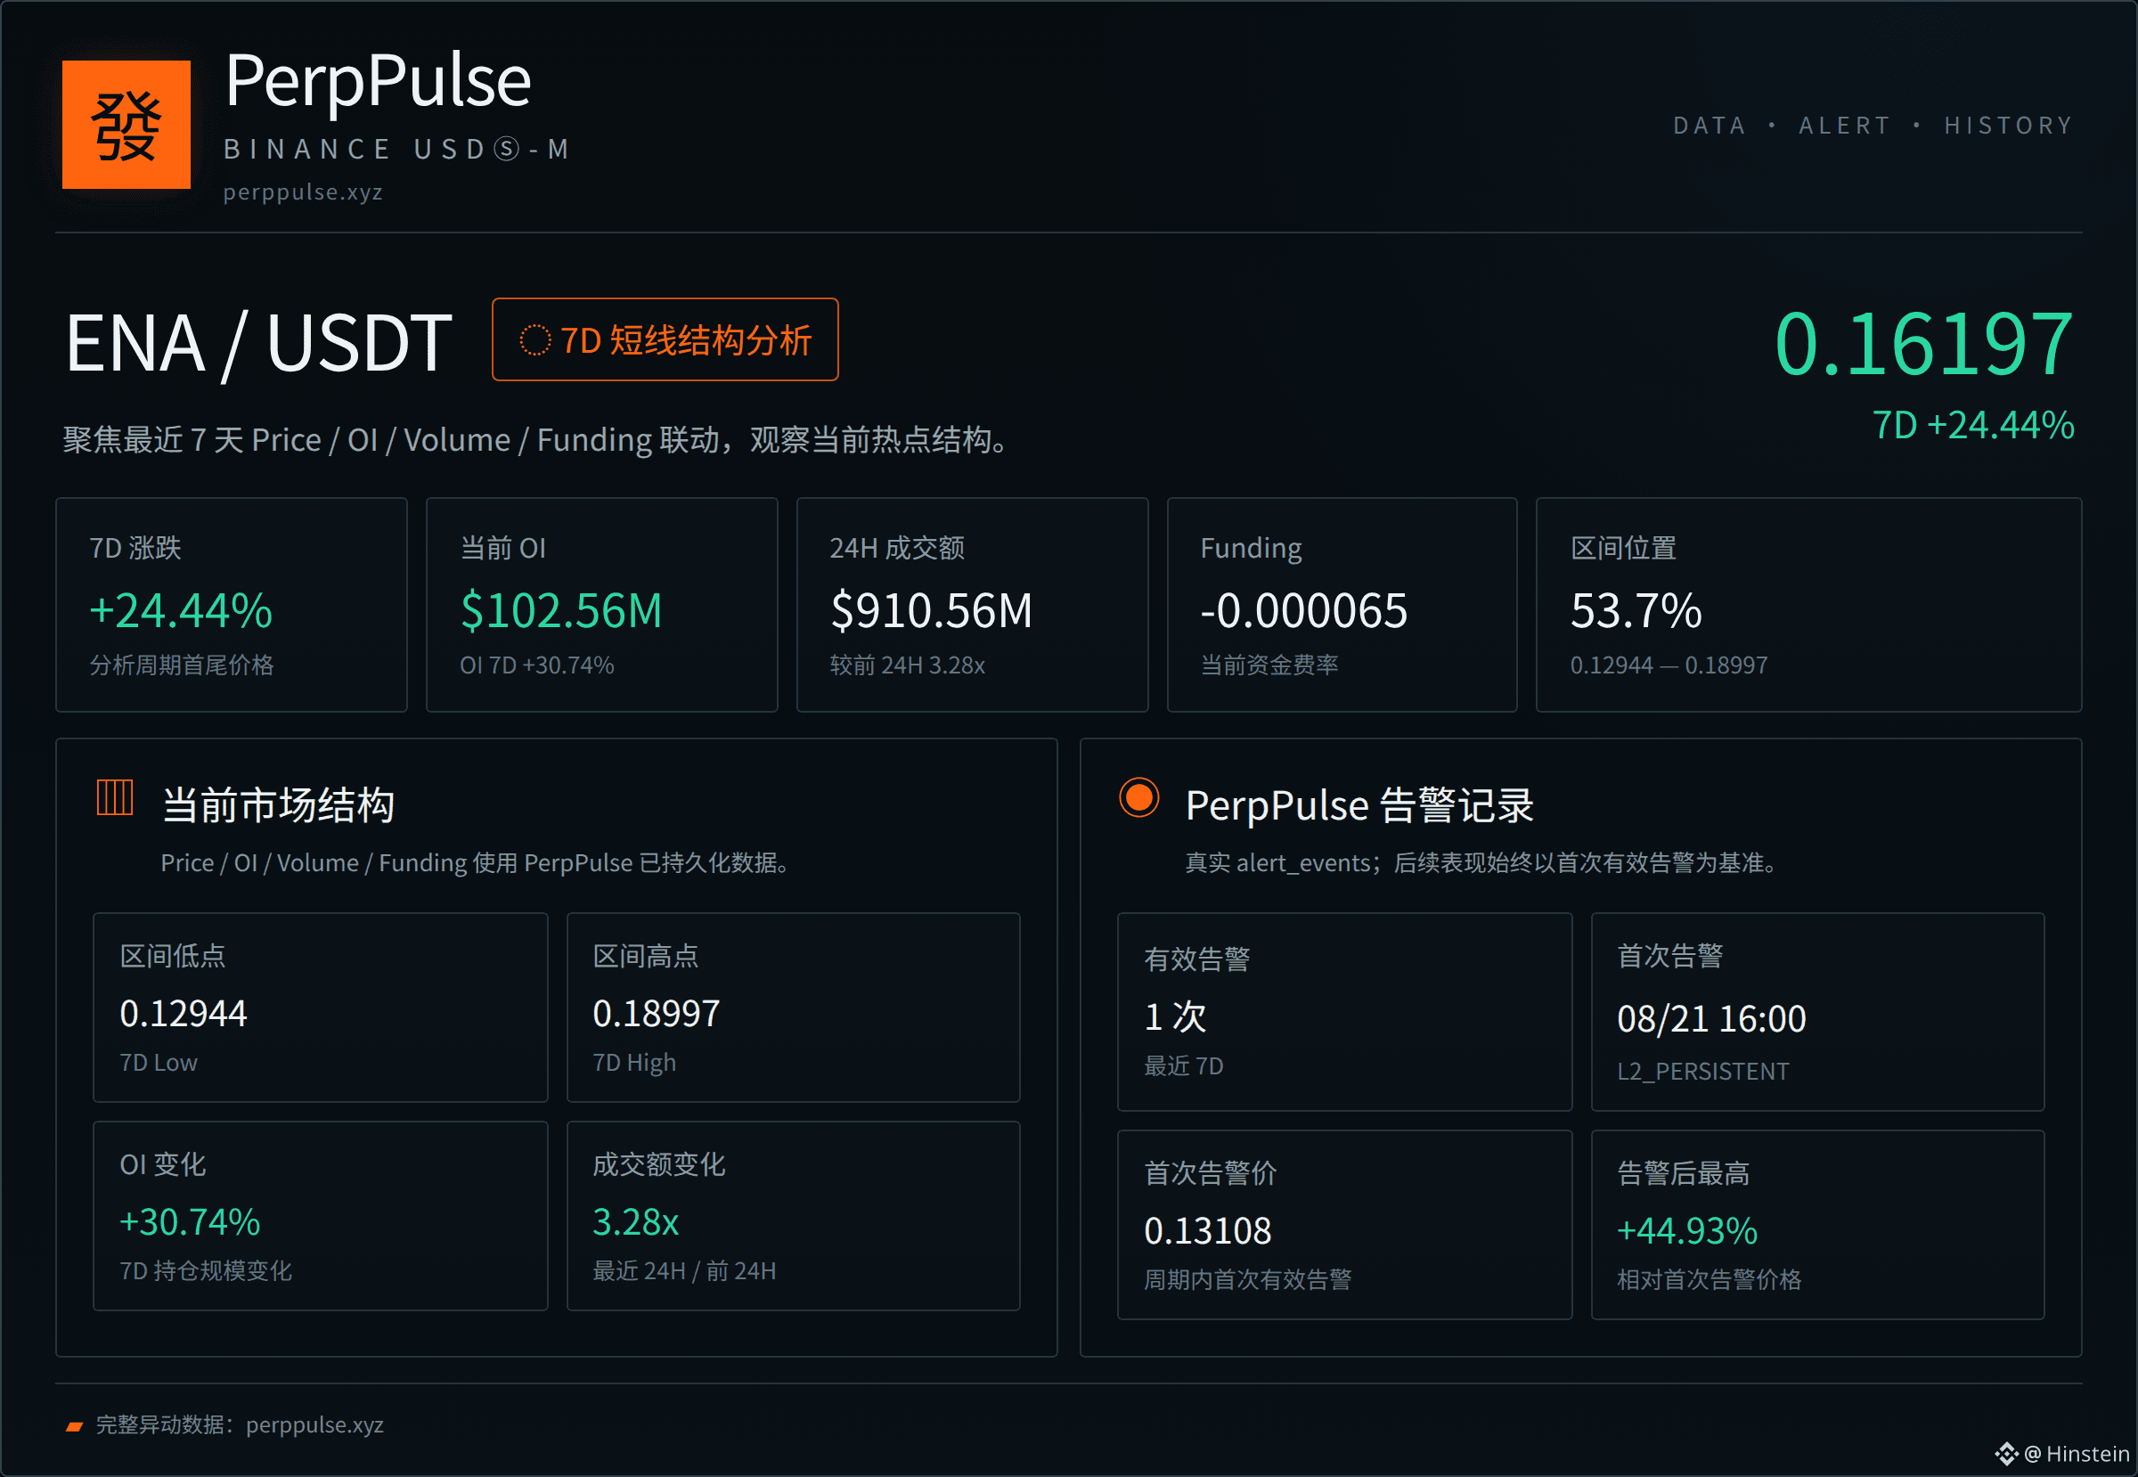Click the dashed circle icon in the 7D badge
Screen dimensions: 2138x1477
pyautogui.click(x=535, y=339)
